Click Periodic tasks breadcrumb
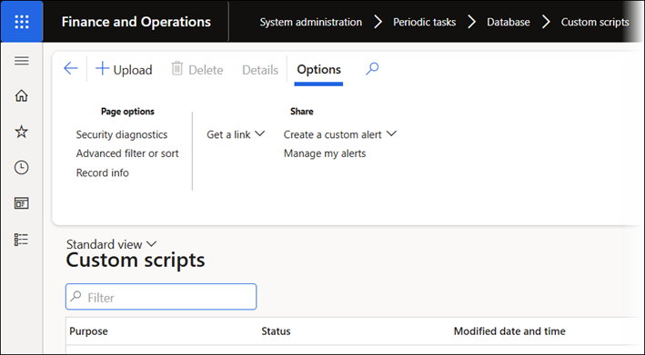645x355 pixels. tap(425, 22)
